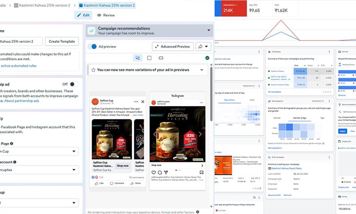
Task: Open Instagram preview three-dot menu
Action: pos(202,103)
